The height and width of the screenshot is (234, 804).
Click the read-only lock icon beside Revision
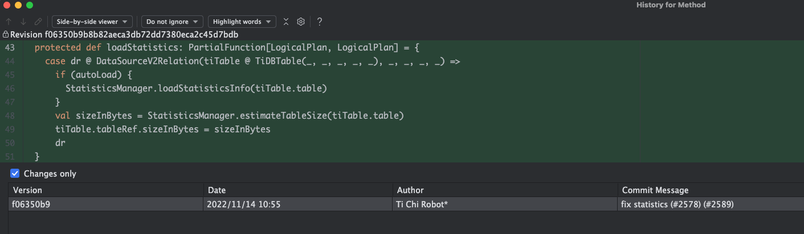click(x=6, y=35)
